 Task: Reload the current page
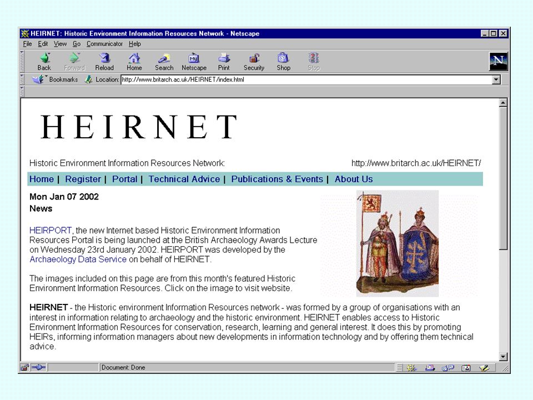pos(104,62)
